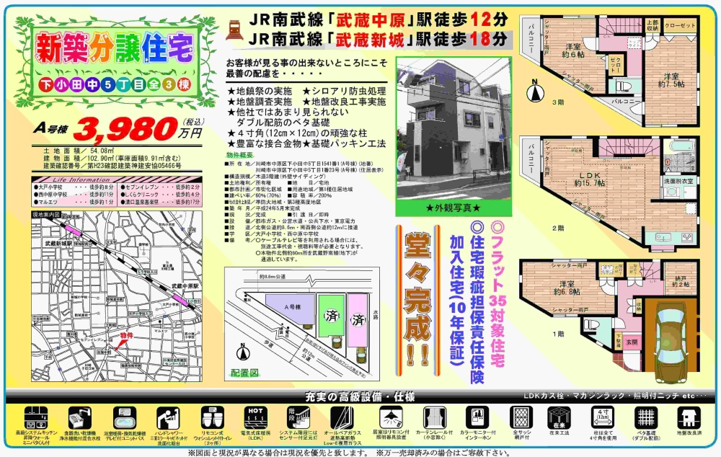
Task: Click the 下小田中5丁目全3棟 circle badges
Action: [x=115, y=84]
